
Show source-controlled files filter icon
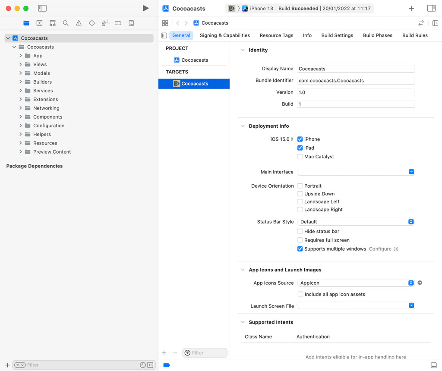coord(151,365)
